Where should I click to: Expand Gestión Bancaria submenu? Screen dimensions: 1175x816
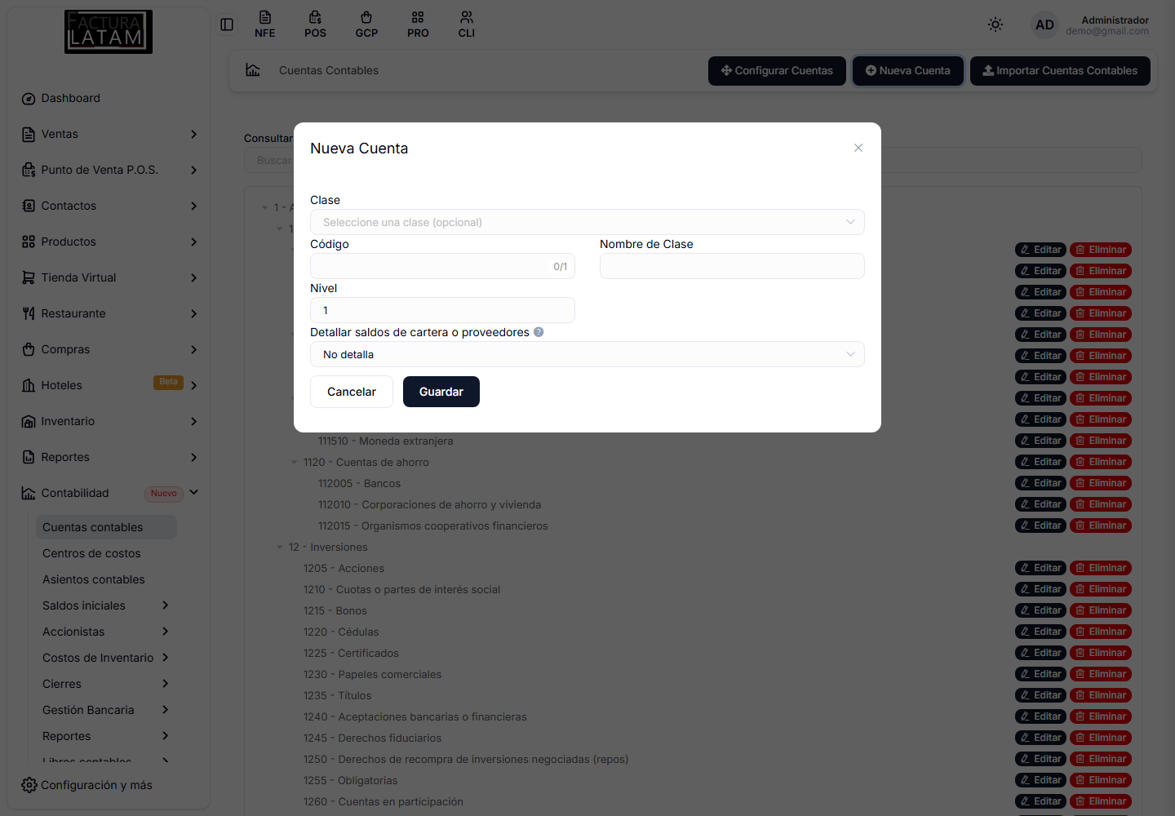(x=106, y=710)
